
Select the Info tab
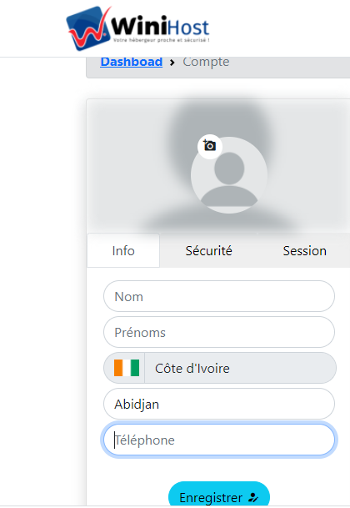(x=123, y=250)
